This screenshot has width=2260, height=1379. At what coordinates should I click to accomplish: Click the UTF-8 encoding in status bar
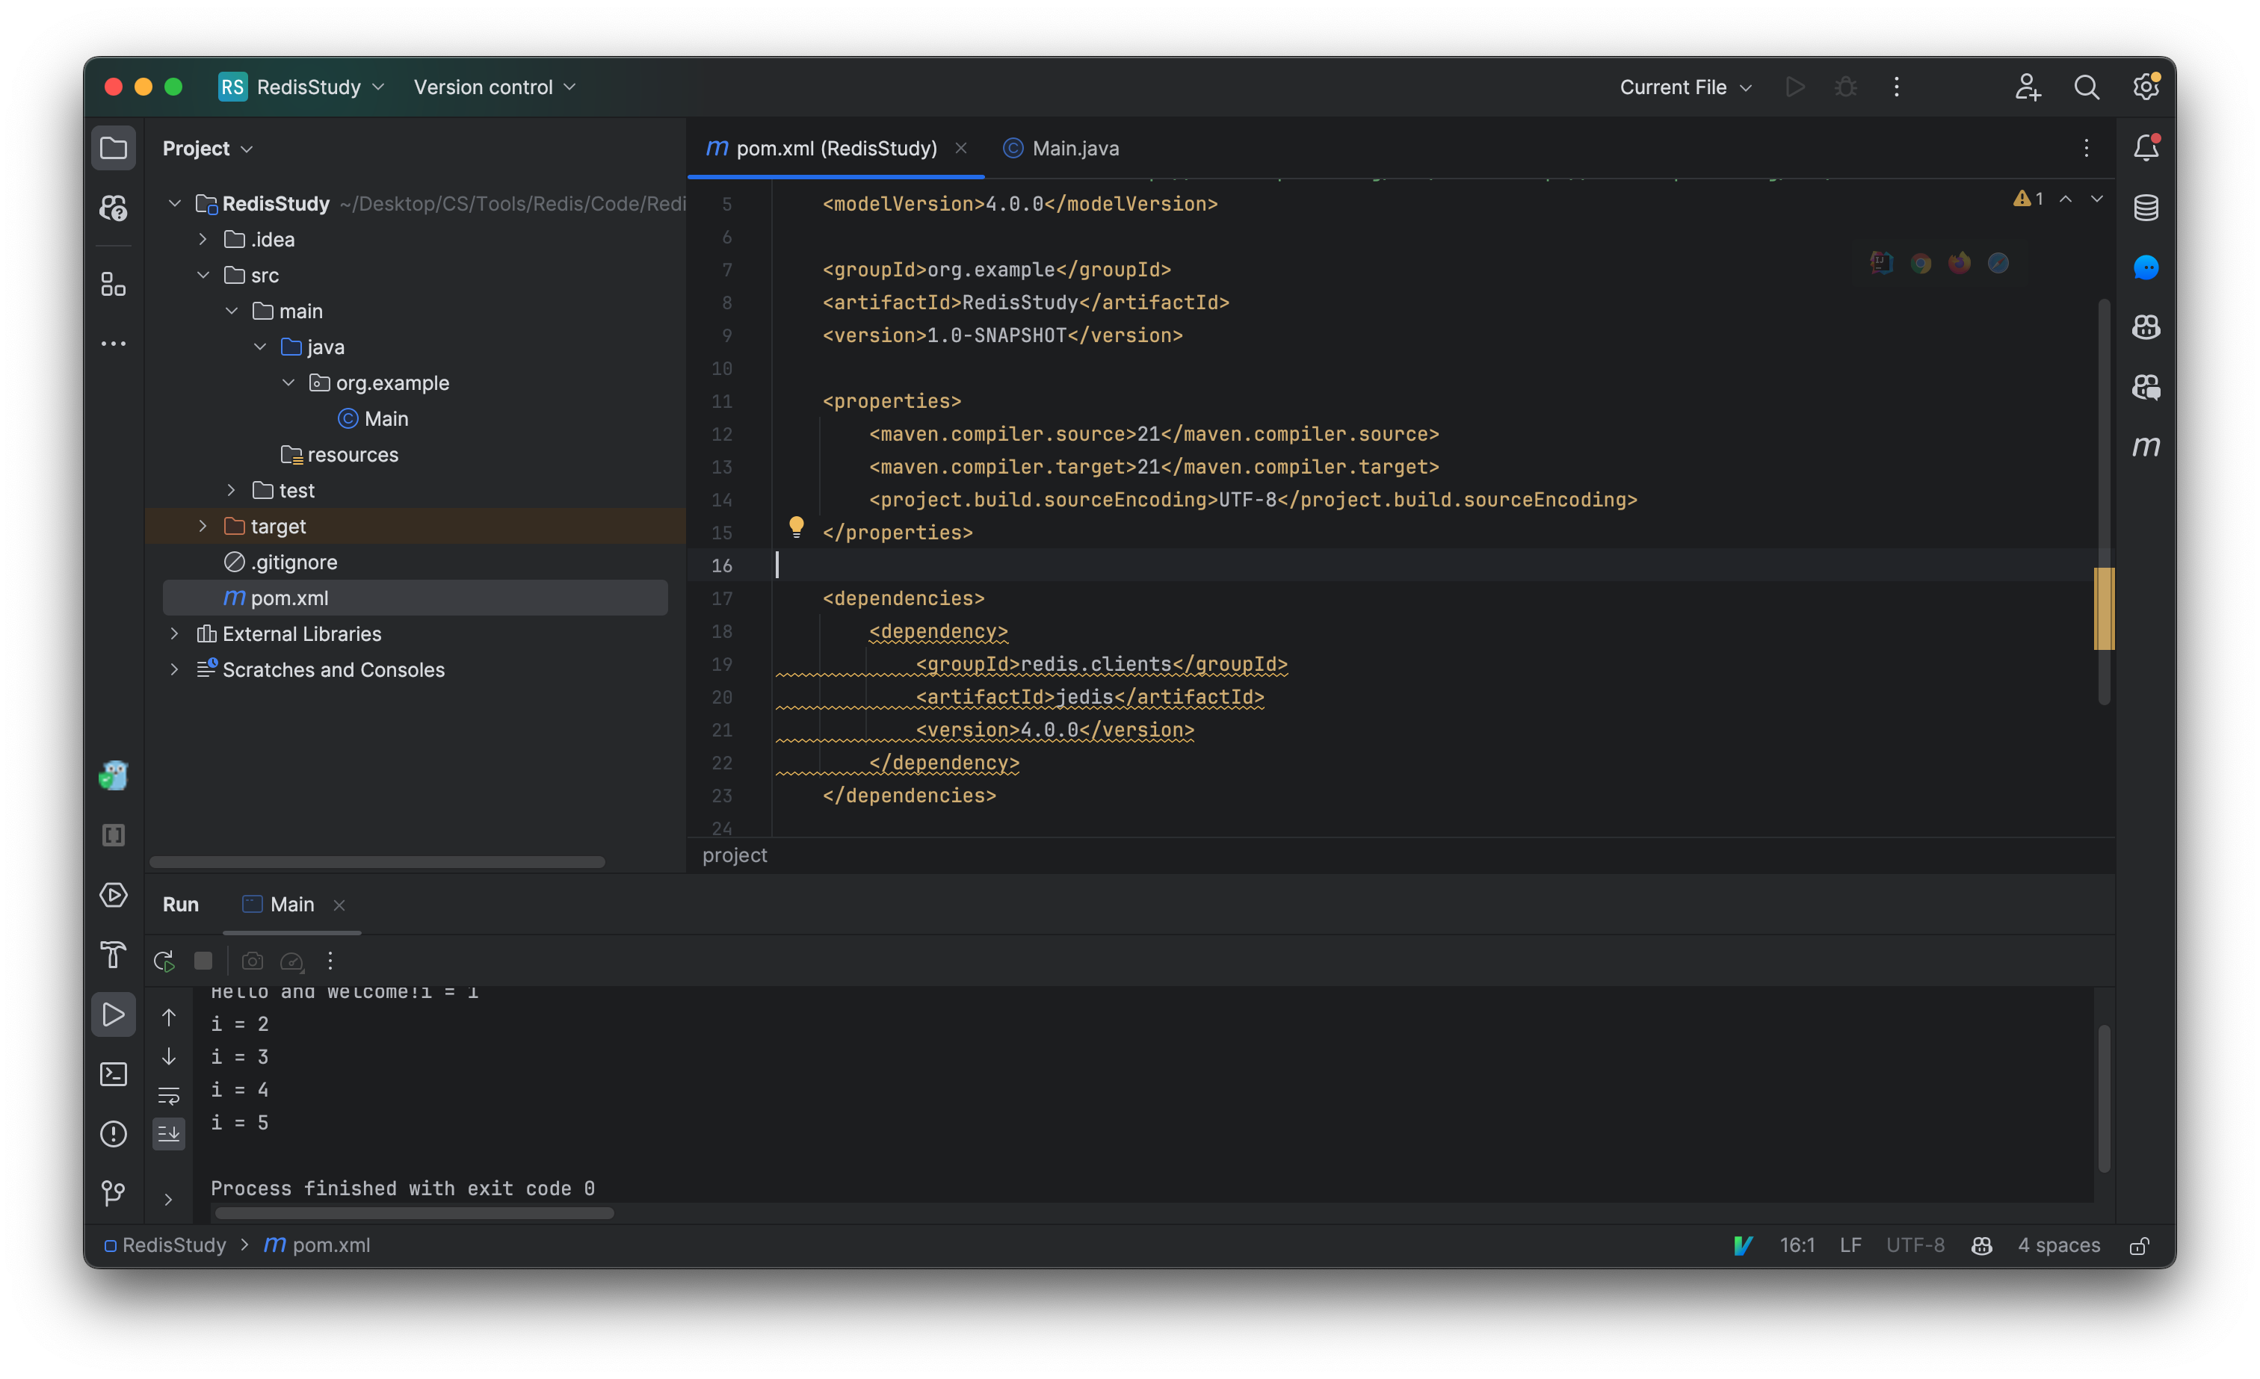tap(1915, 1245)
